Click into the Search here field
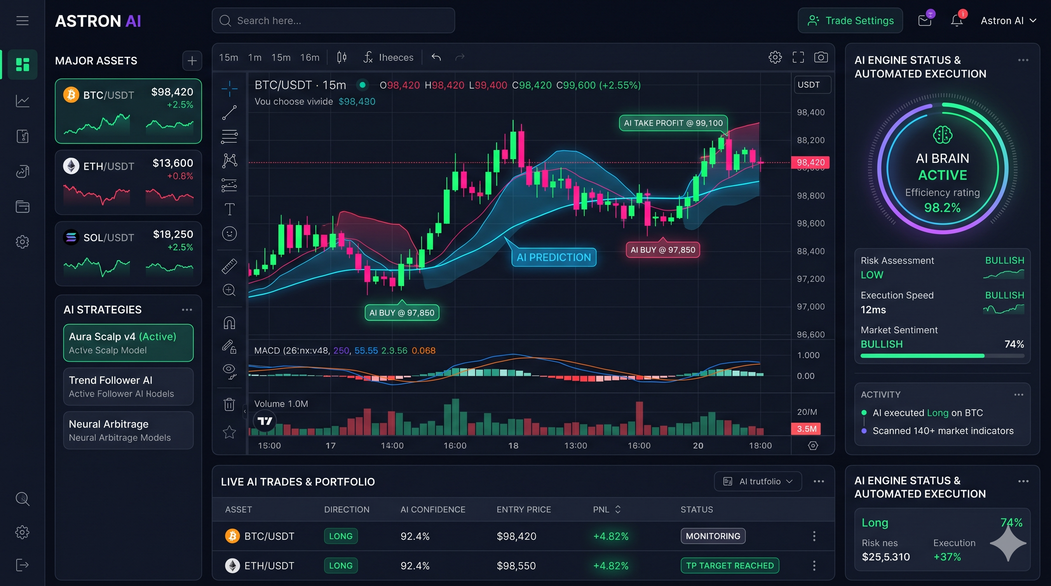 coord(333,20)
